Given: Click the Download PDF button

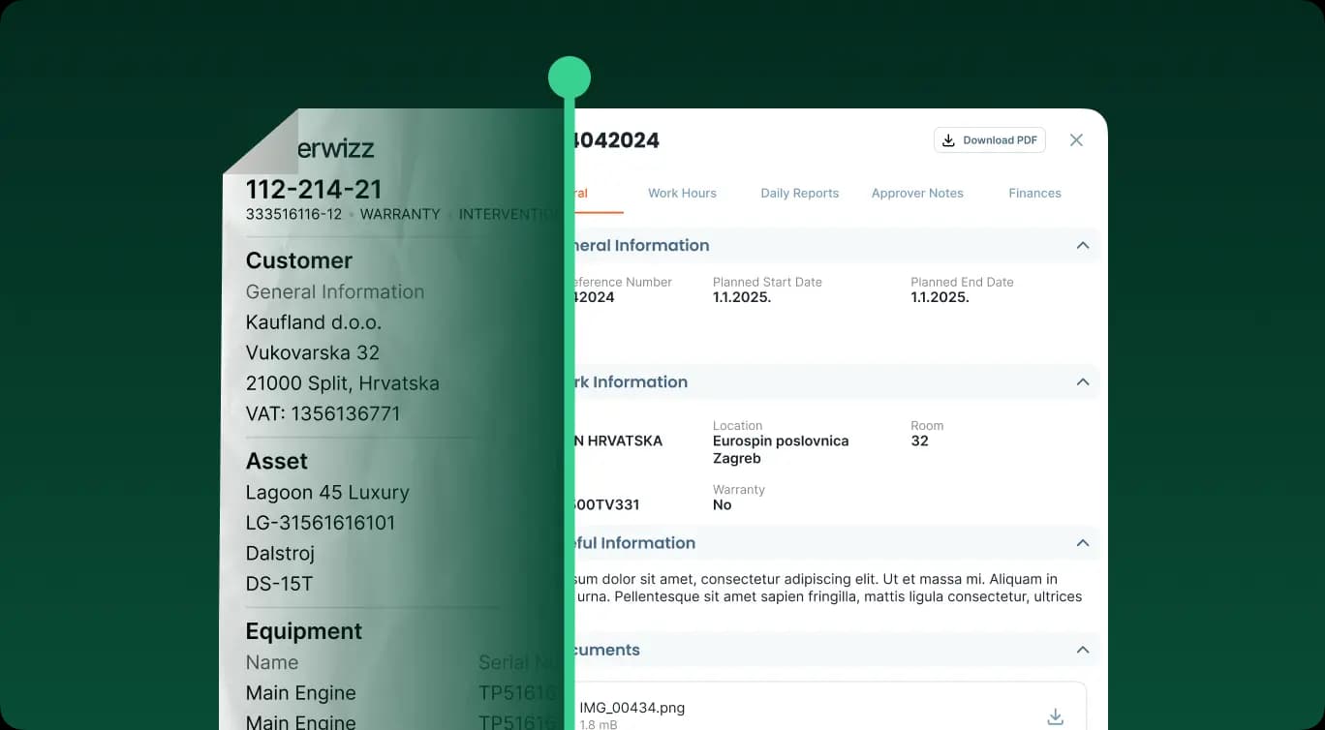Looking at the screenshot, I should [x=989, y=140].
